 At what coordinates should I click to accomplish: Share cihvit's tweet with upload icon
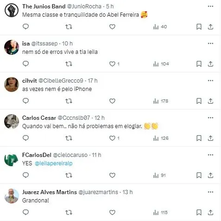[210, 101]
